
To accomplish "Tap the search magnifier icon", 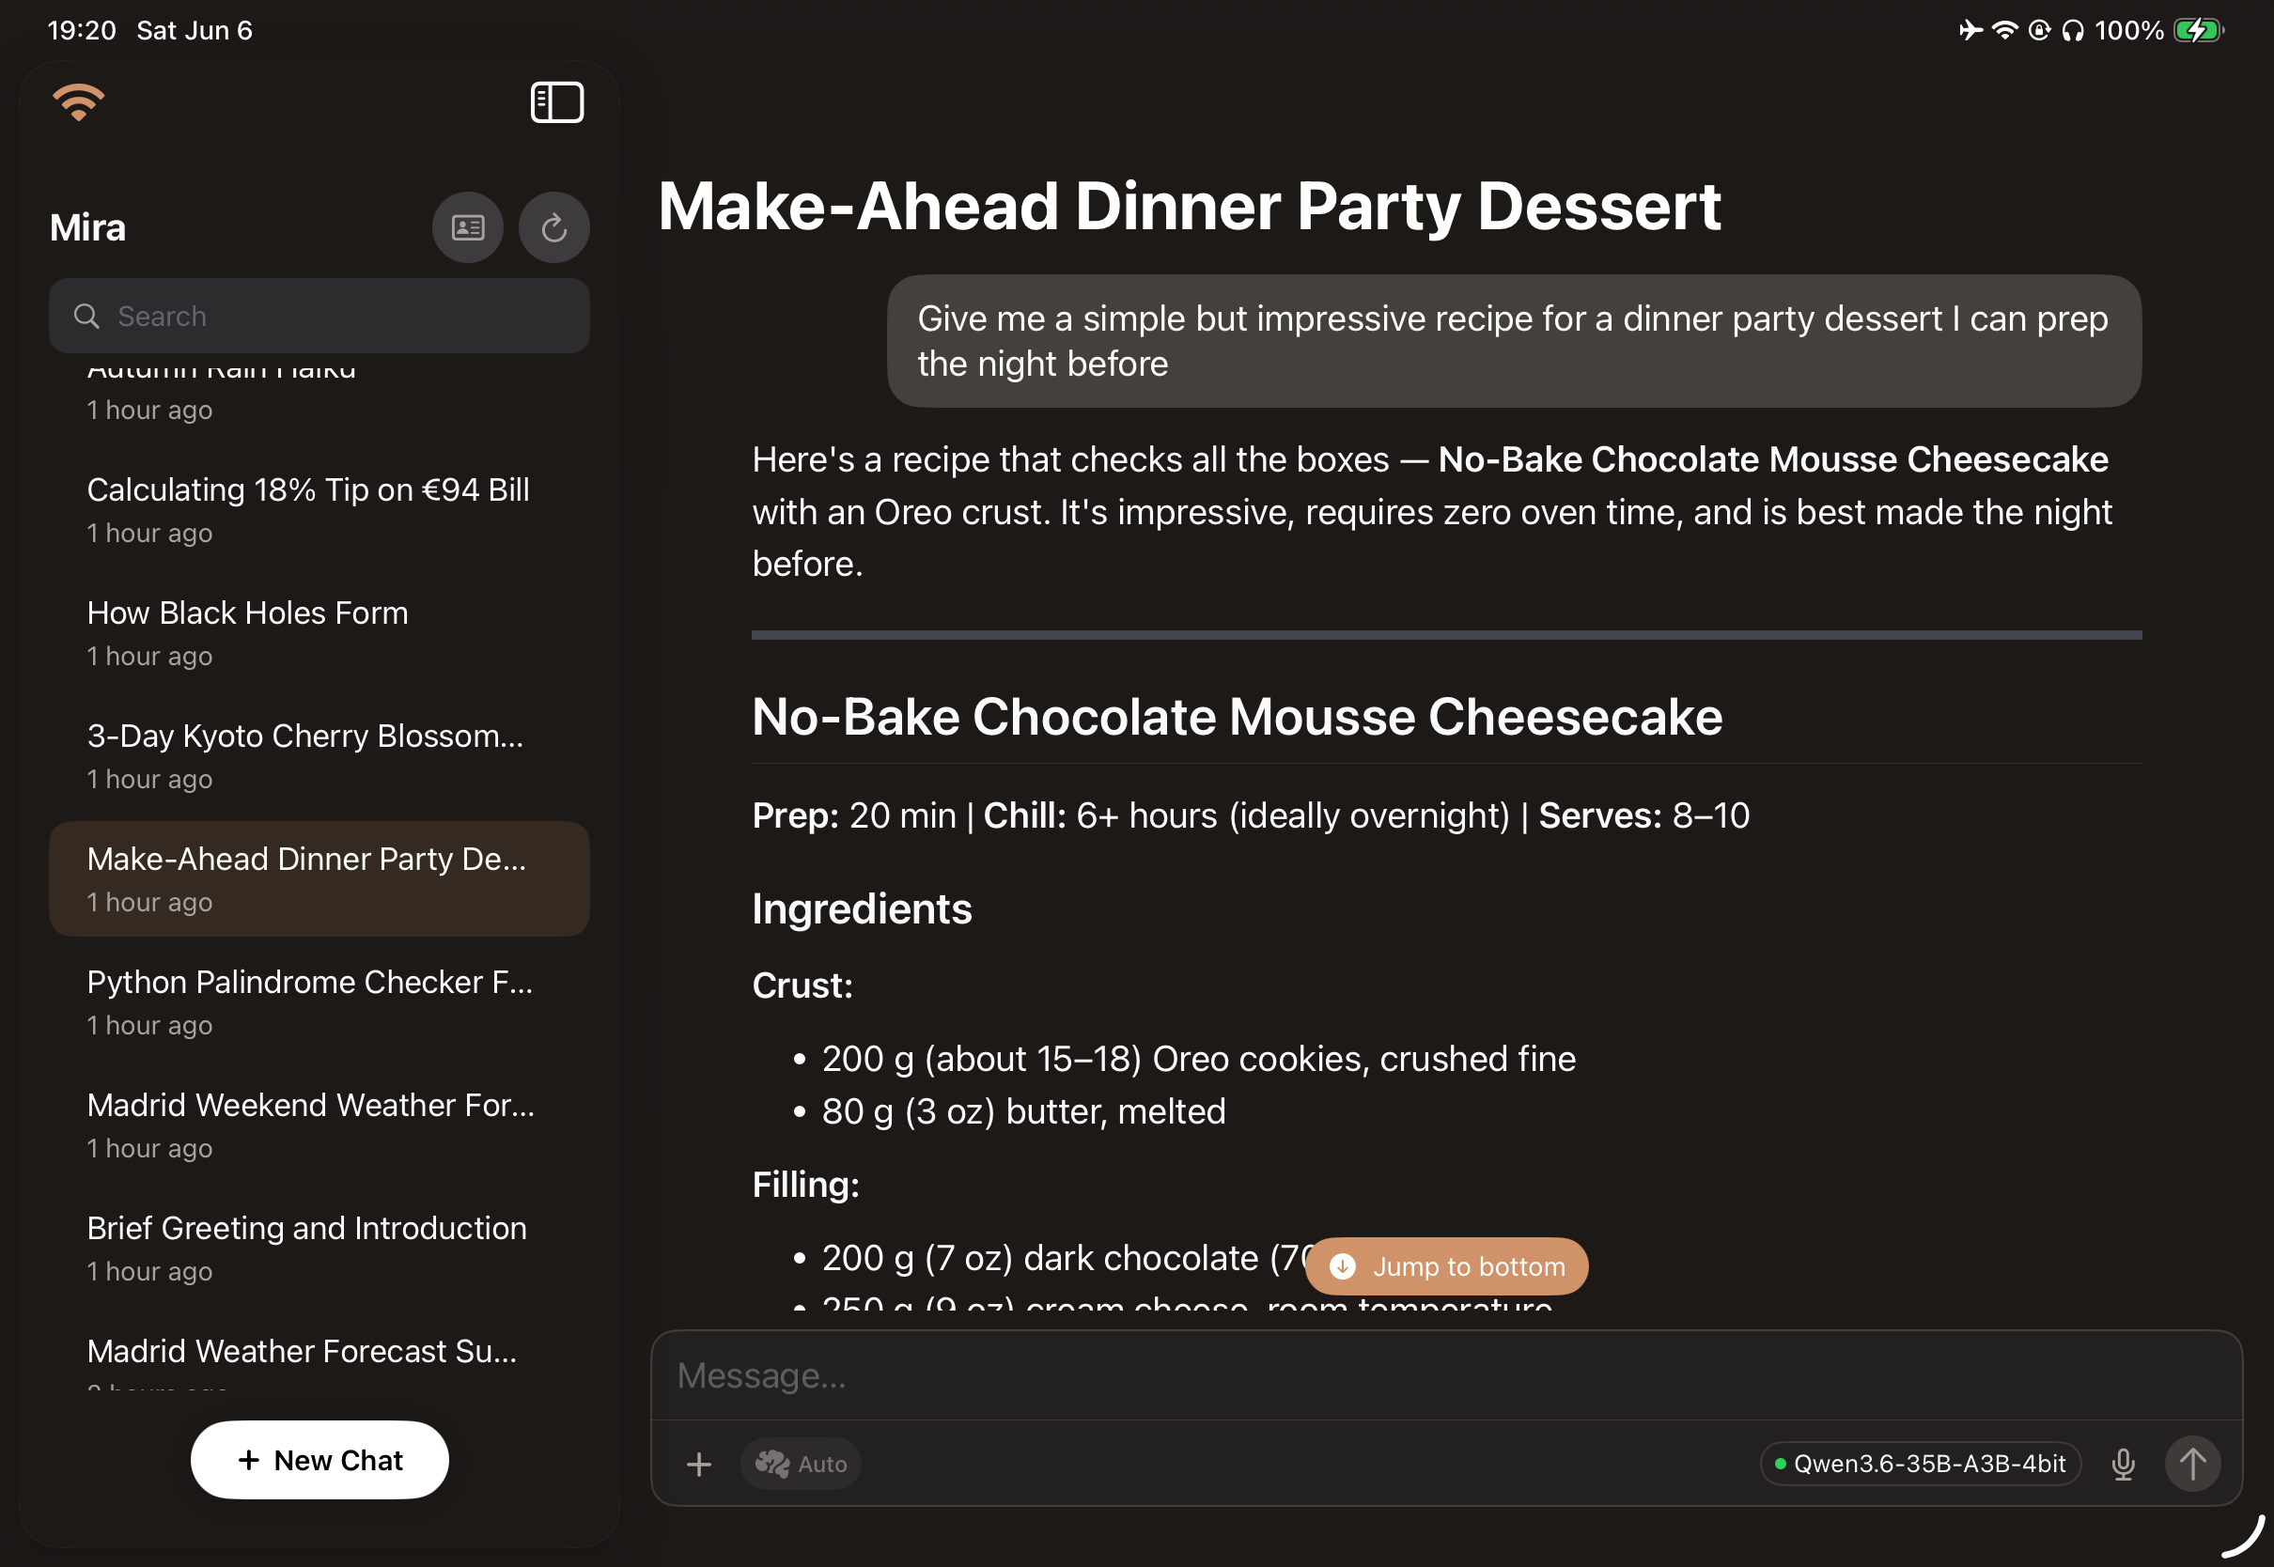I will 86,317.
